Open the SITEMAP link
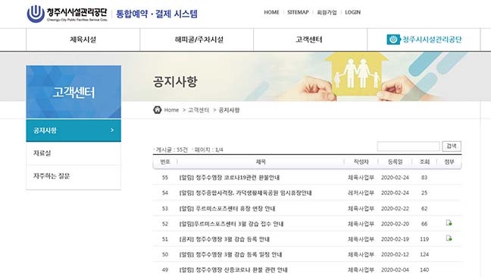Screen dimensions: 491x277 [298, 12]
